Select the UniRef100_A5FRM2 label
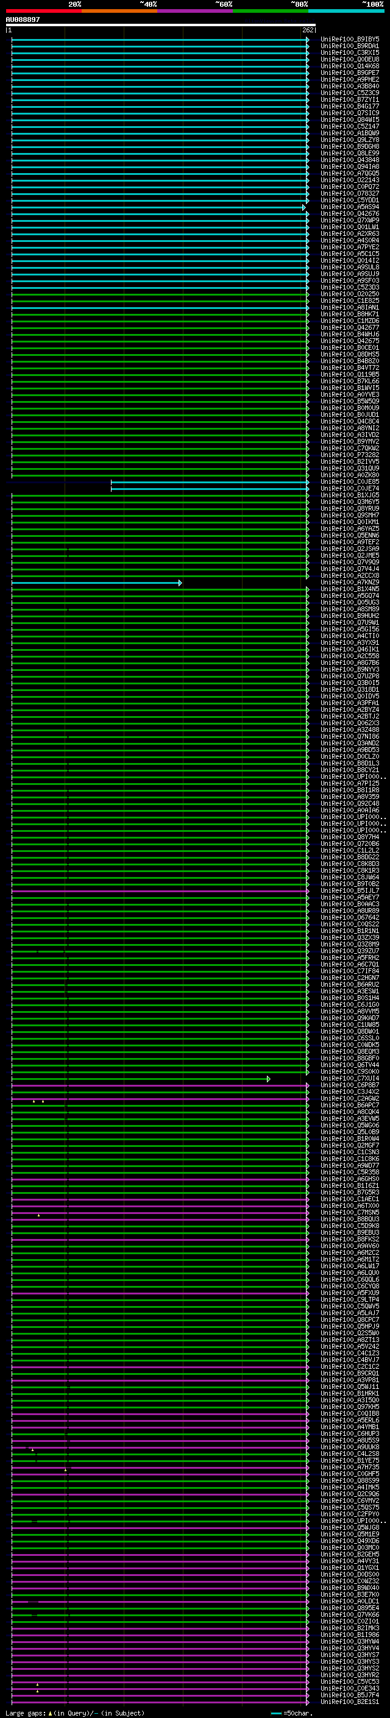Viewport: 390px width, 1718px height. (349, 957)
